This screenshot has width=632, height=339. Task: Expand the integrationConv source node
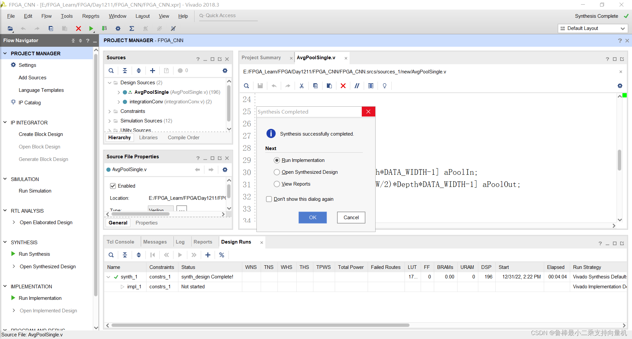118,102
